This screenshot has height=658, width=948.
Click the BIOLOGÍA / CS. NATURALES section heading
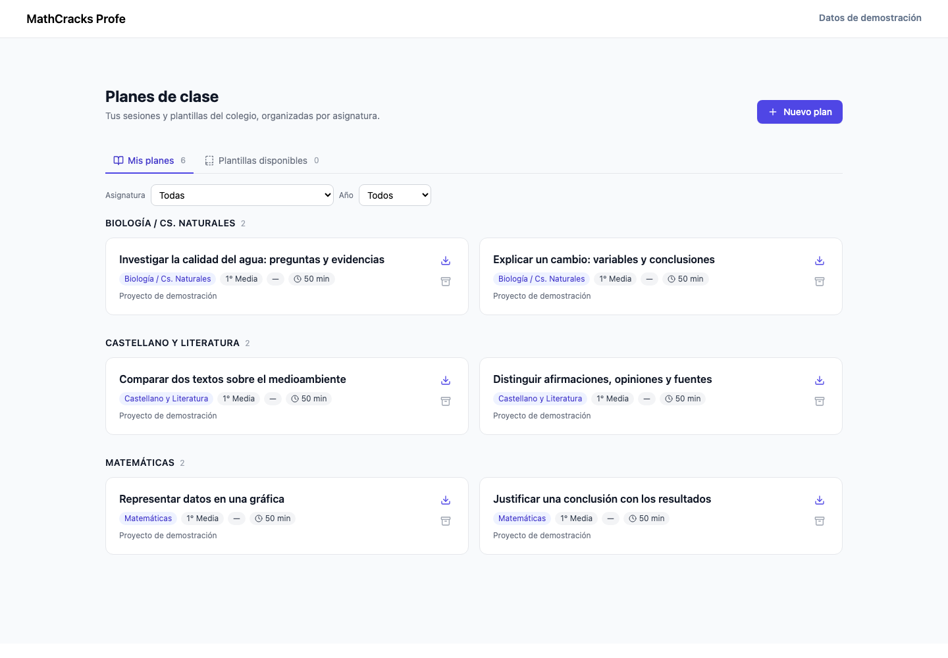pos(170,224)
